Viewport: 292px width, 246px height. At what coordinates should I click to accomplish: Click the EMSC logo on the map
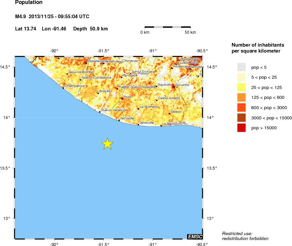195,237
